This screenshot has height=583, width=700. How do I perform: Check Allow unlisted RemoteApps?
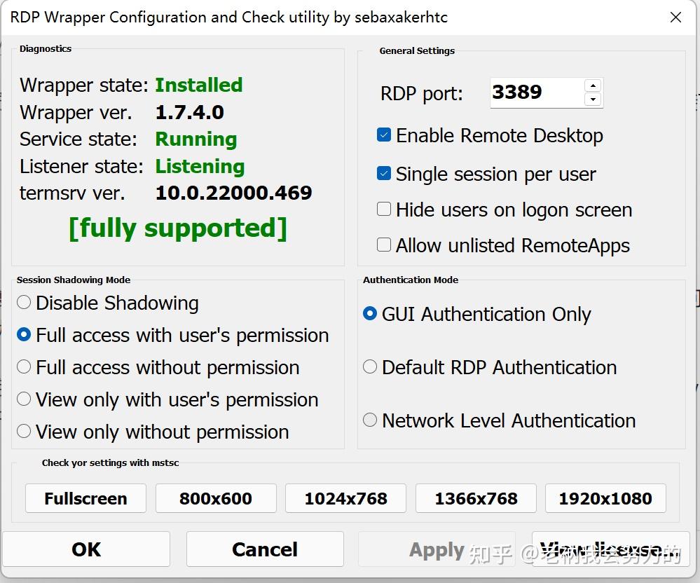point(384,245)
